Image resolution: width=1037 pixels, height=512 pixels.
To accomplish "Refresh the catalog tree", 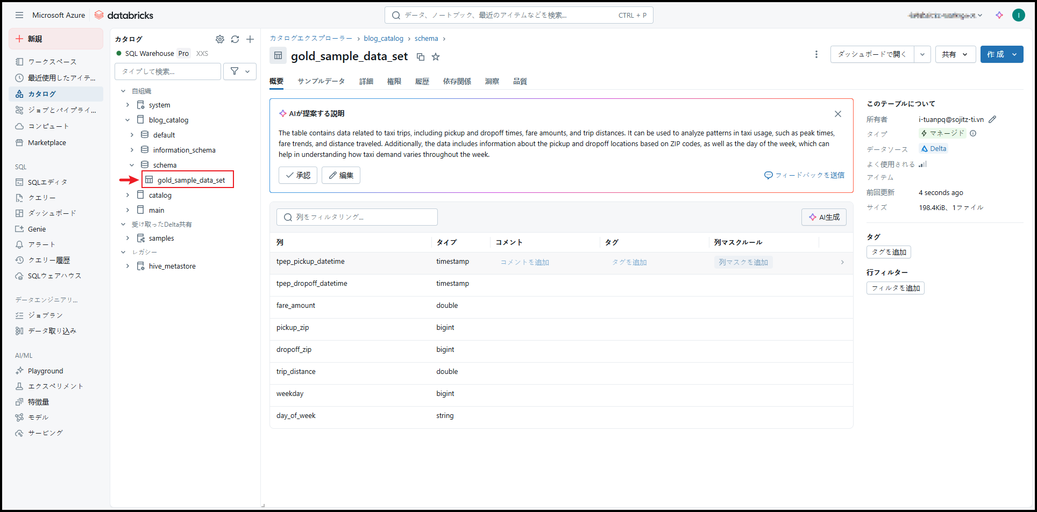I will click(235, 39).
